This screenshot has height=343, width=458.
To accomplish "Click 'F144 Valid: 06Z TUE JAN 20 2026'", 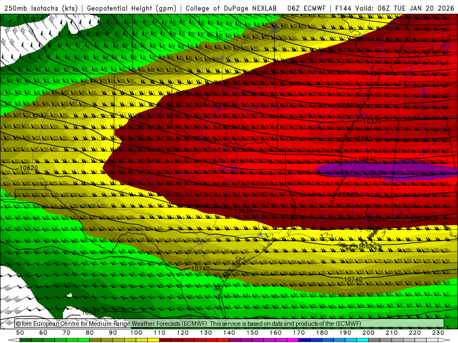I will [394, 8].
